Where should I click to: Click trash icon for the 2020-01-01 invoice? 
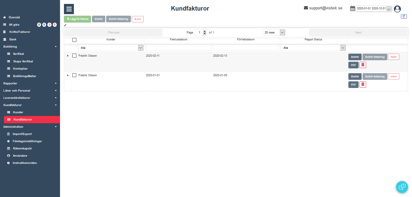pyautogui.click(x=363, y=85)
